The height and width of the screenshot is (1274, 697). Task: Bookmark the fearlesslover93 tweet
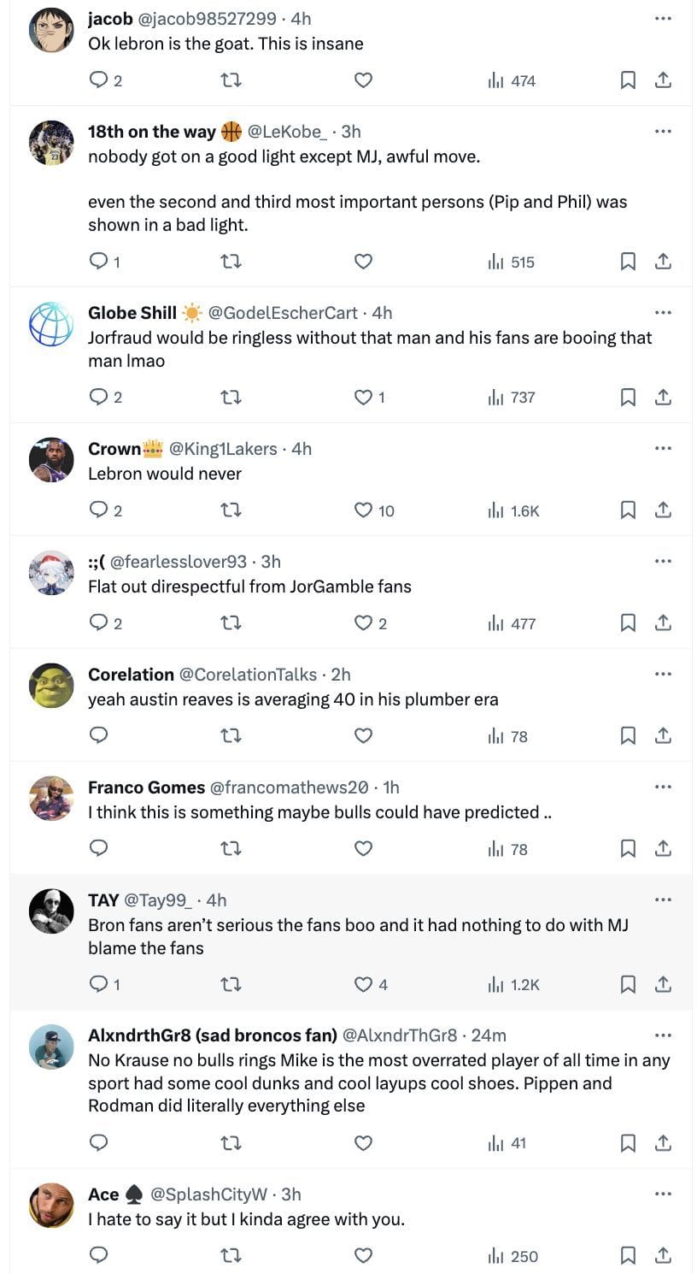click(628, 623)
